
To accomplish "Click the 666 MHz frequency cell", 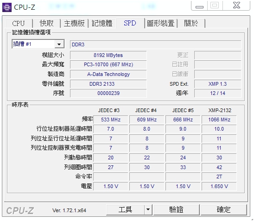I will click(x=183, y=120).
